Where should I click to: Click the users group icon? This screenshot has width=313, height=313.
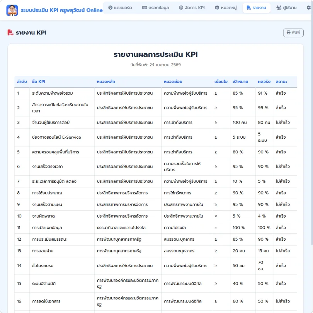279,8
